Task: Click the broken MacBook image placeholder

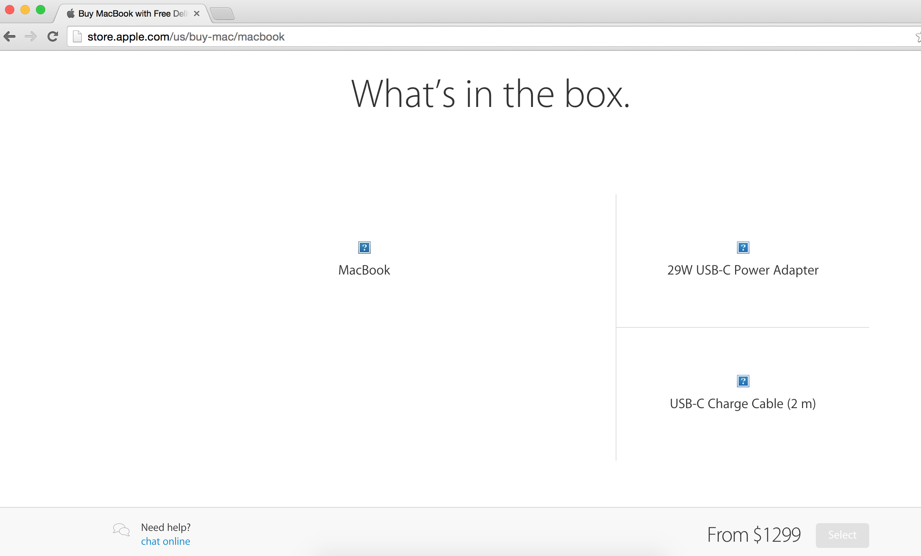Action: tap(364, 247)
